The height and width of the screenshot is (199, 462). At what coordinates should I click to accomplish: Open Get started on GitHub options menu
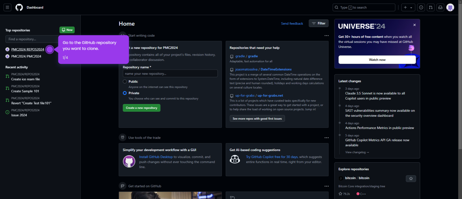326,186
